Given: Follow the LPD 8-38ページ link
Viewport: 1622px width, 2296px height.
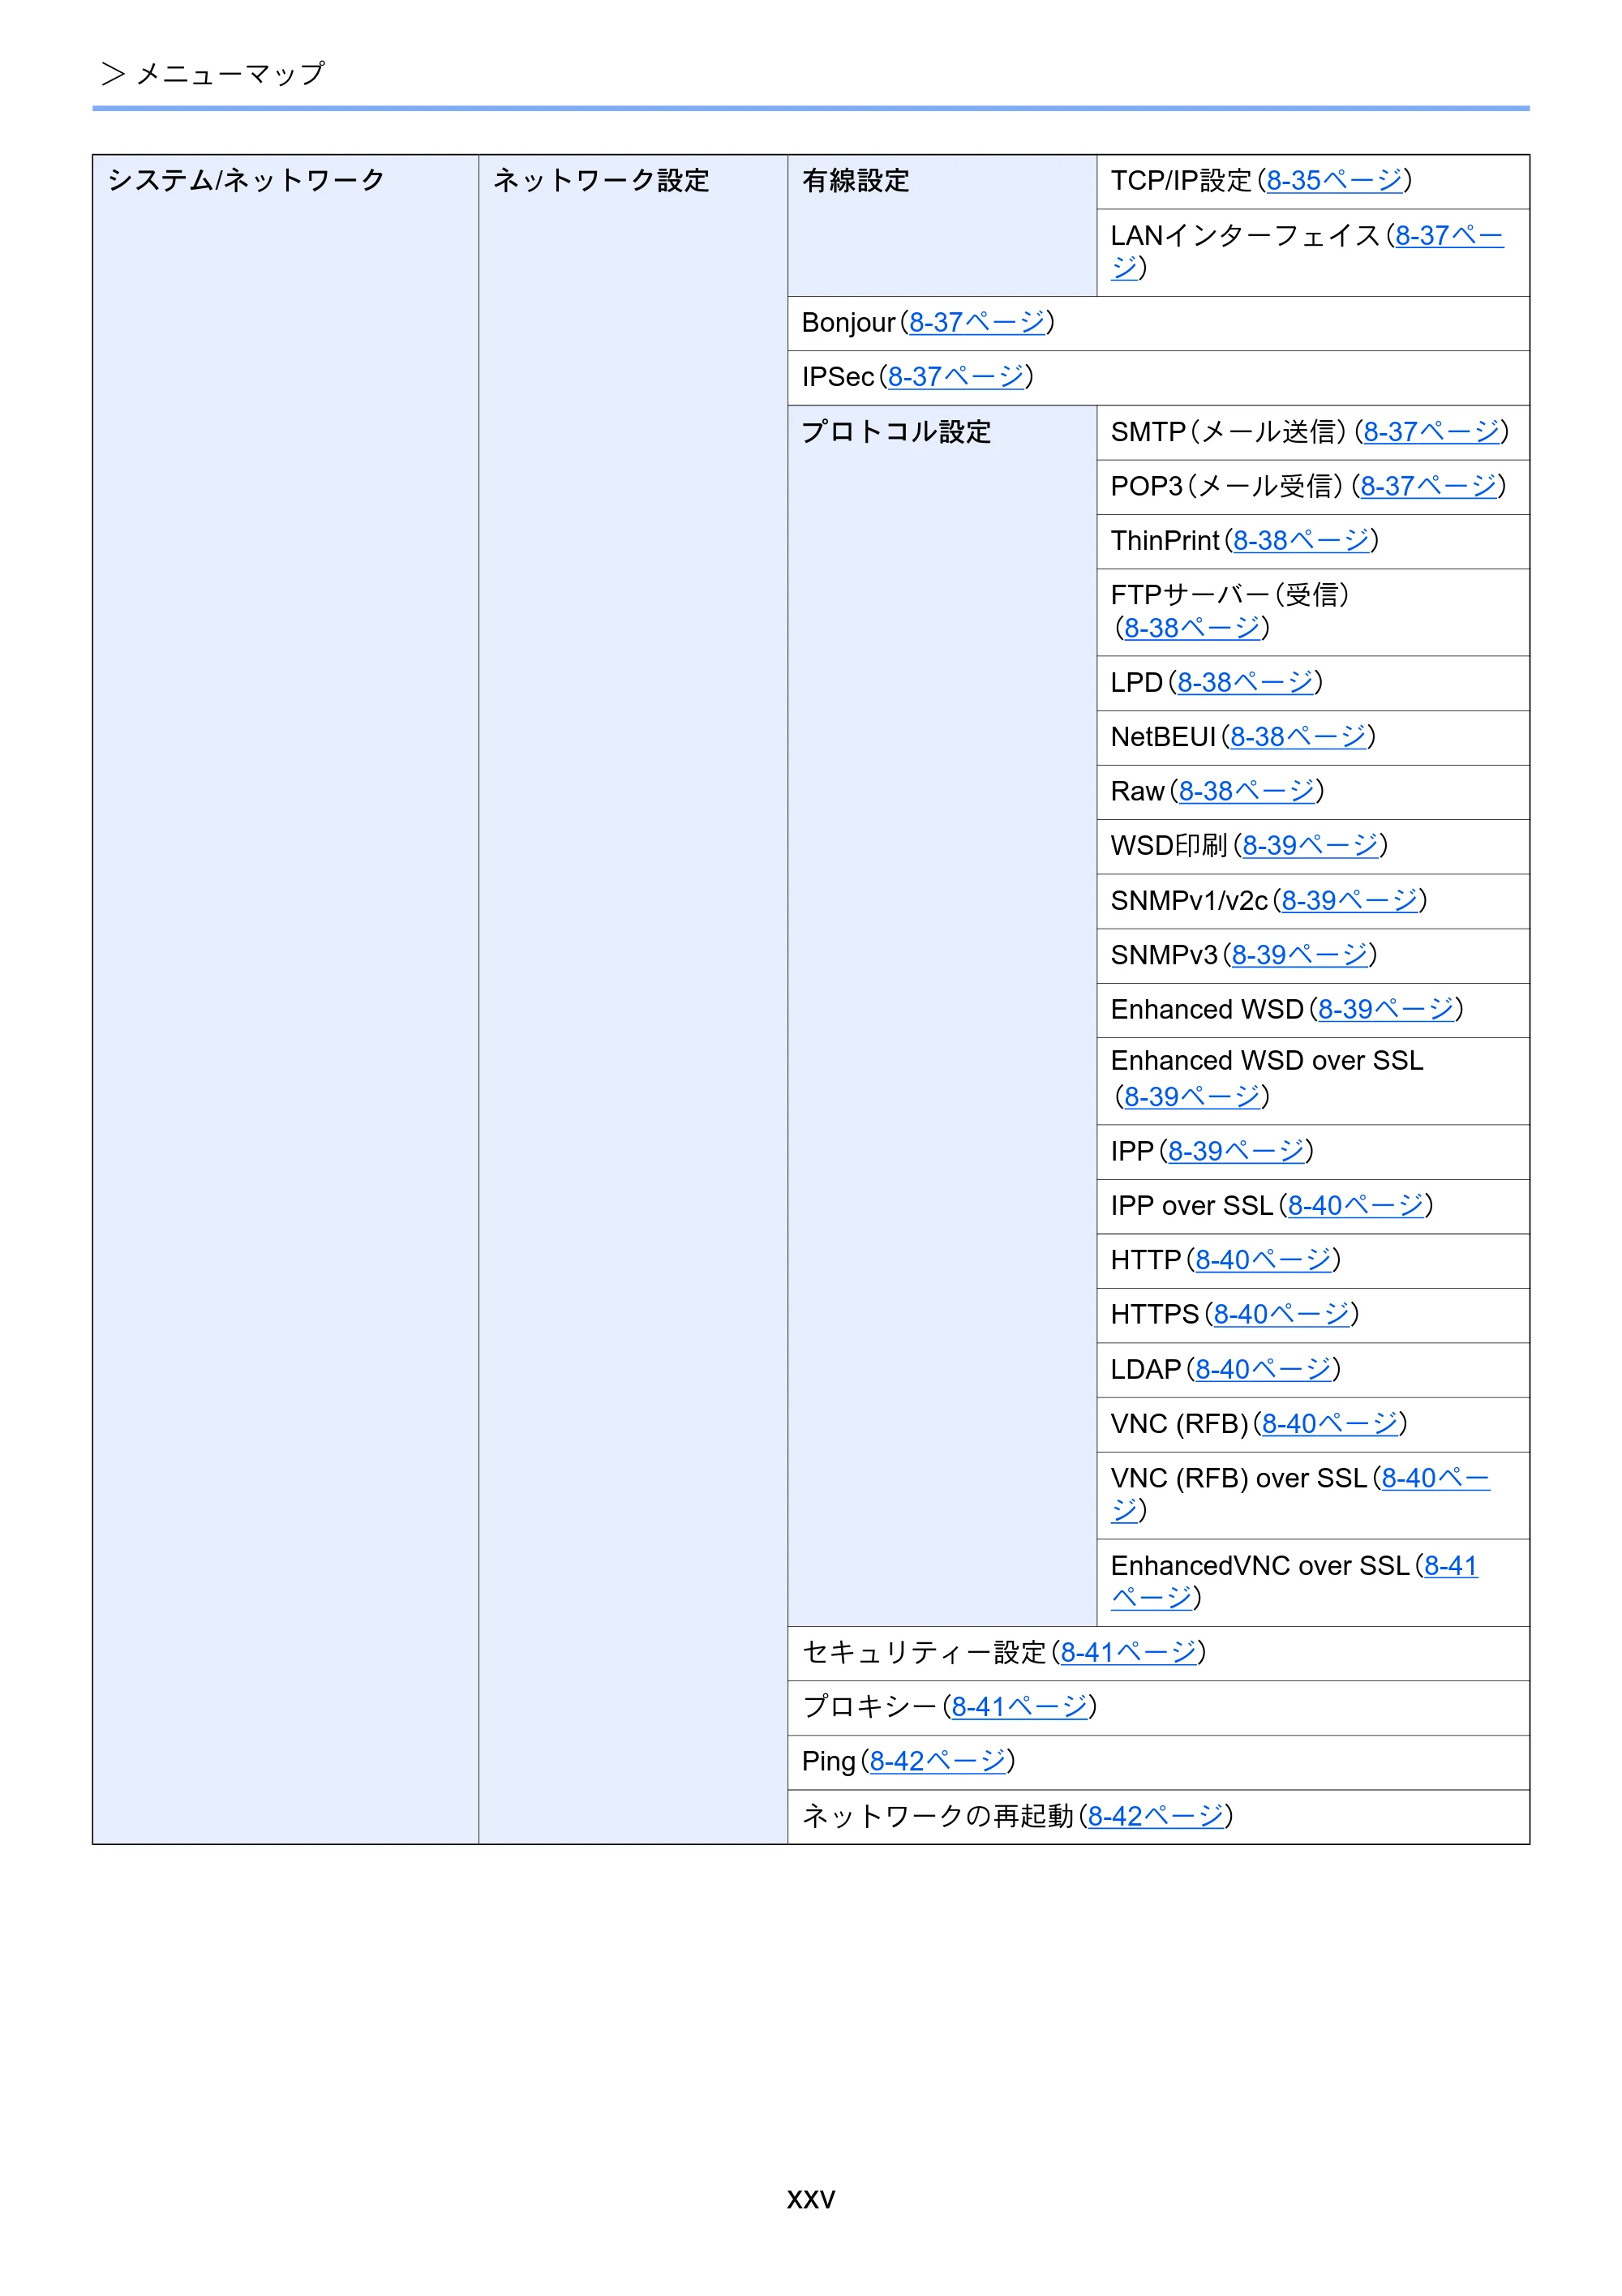Looking at the screenshot, I should 1245,683.
